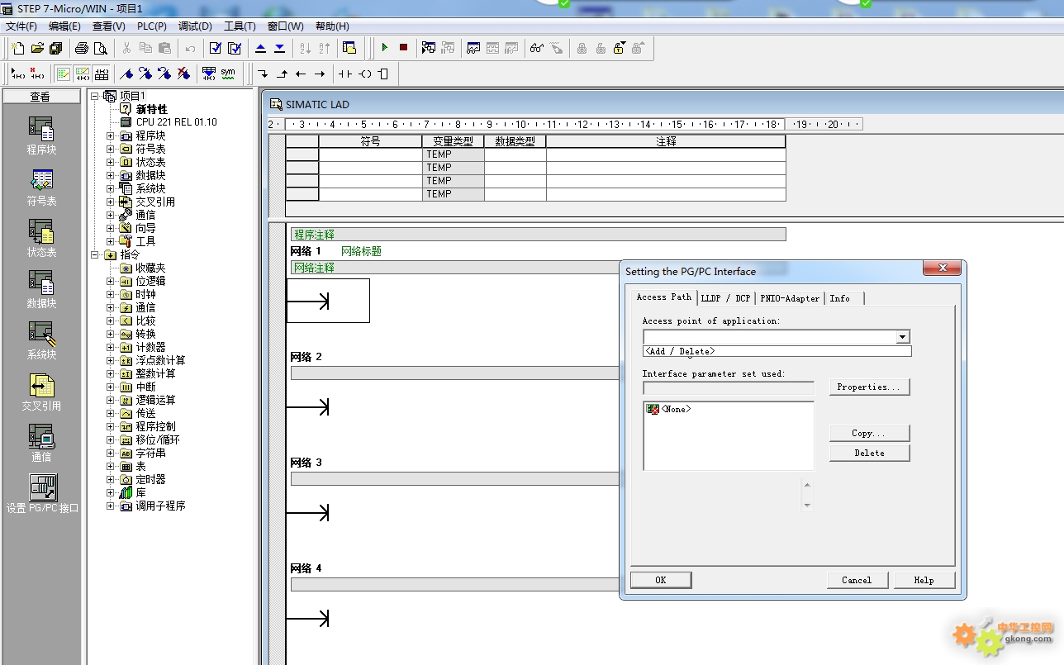This screenshot has width=1064, height=665.
Task: Cancel the PG/PC Interface dialog
Action: (857, 580)
